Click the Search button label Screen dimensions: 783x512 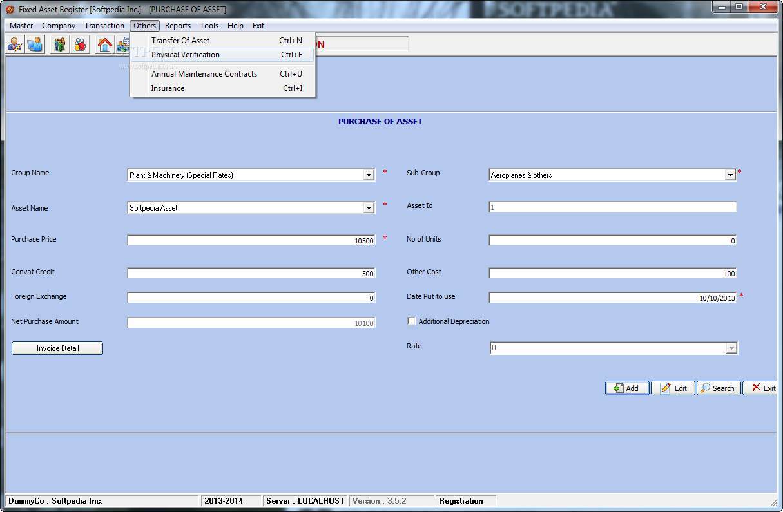(724, 388)
